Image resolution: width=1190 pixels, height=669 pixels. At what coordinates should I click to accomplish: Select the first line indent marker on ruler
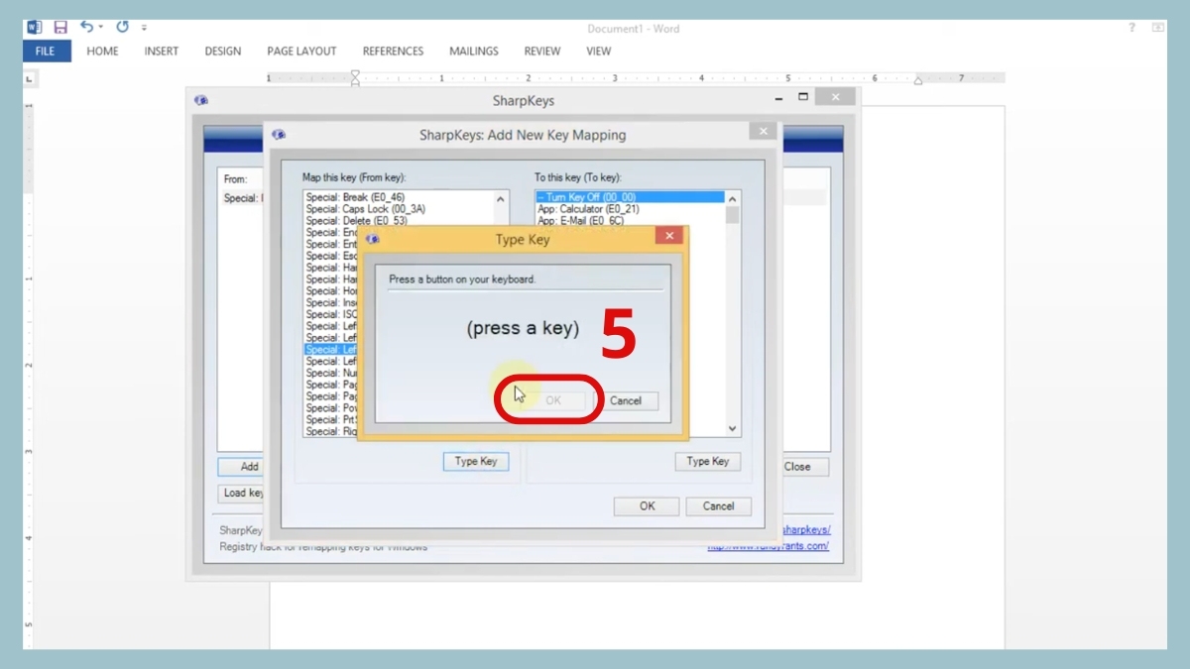coord(355,74)
